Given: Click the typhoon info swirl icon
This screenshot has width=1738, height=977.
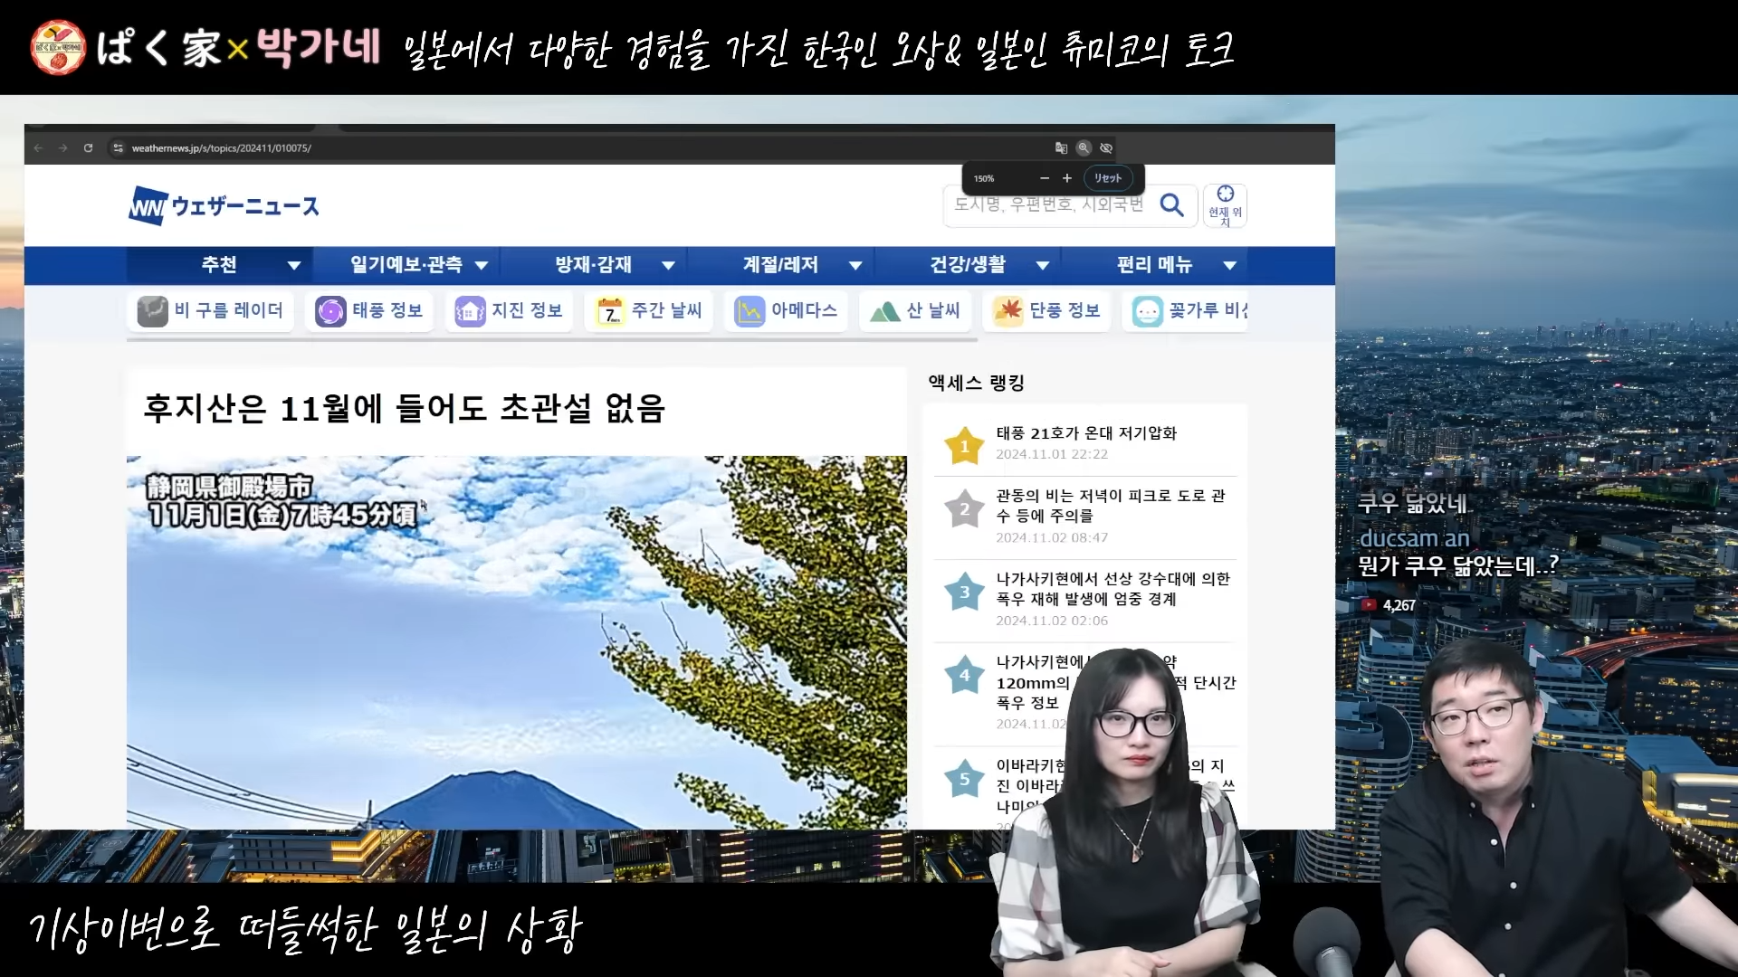Looking at the screenshot, I should click(330, 311).
